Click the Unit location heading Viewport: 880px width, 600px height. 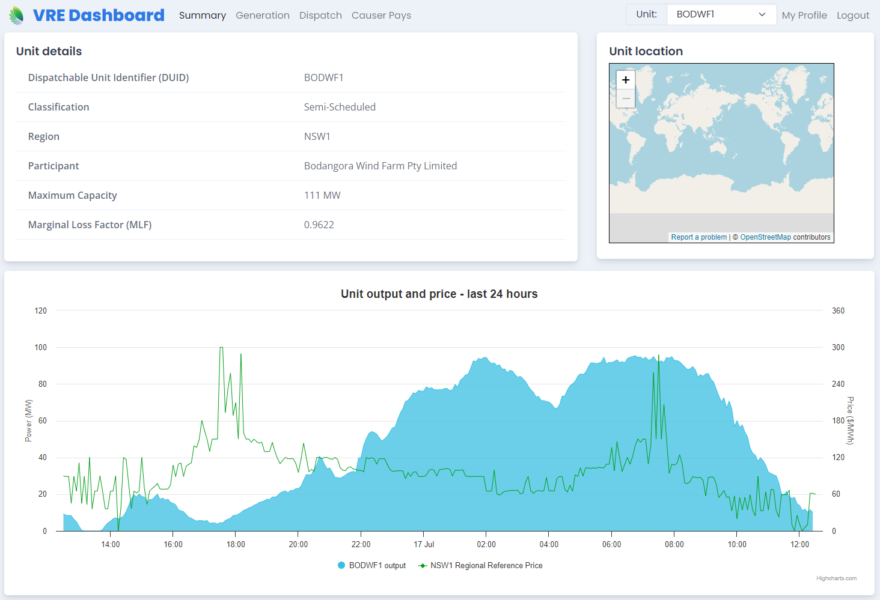646,51
